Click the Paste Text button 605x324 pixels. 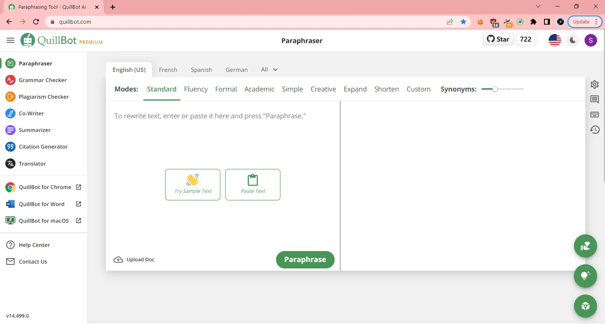point(253,184)
